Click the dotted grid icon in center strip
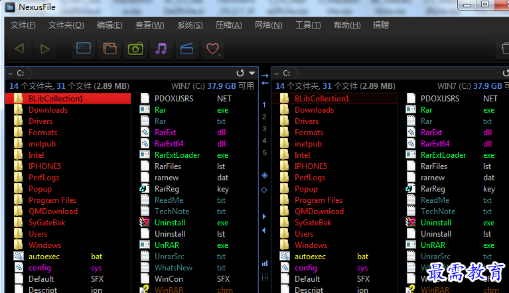Image resolution: width=509 pixels, height=293 pixels. click(265, 278)
